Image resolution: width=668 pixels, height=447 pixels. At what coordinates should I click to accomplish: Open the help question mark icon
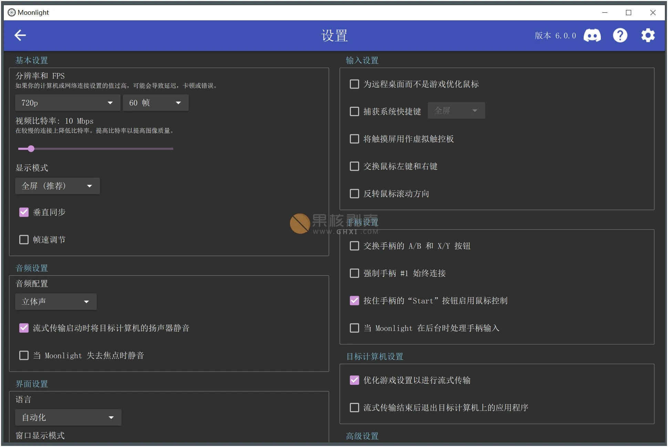point(620,35)
